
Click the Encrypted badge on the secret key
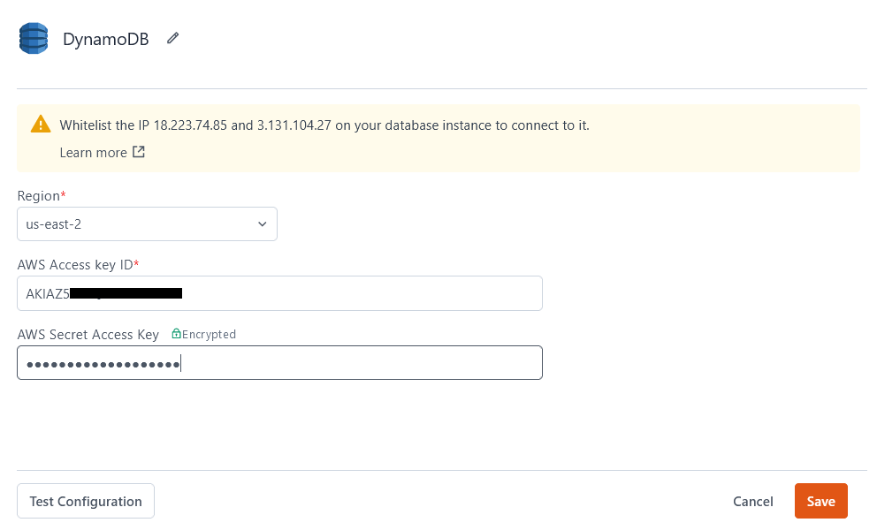pyautogui.click(x=203, y=334)
